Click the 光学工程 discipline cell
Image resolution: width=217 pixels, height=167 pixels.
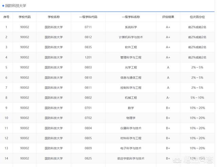click(131, 67)
